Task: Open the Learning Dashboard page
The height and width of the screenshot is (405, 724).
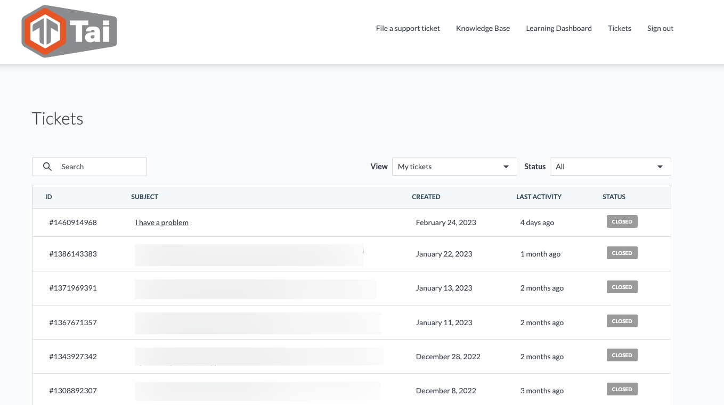Action: [x=558, y=28]
